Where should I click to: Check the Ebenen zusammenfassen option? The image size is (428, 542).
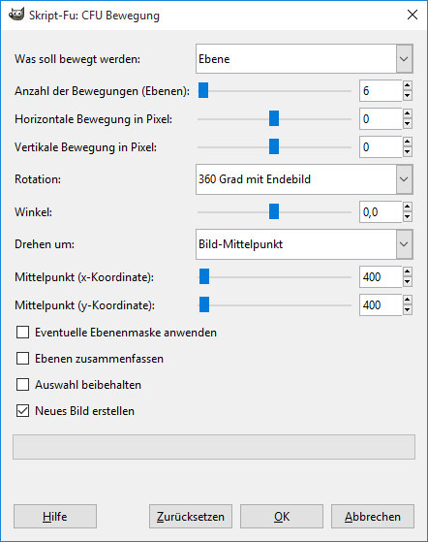(23, 359)
